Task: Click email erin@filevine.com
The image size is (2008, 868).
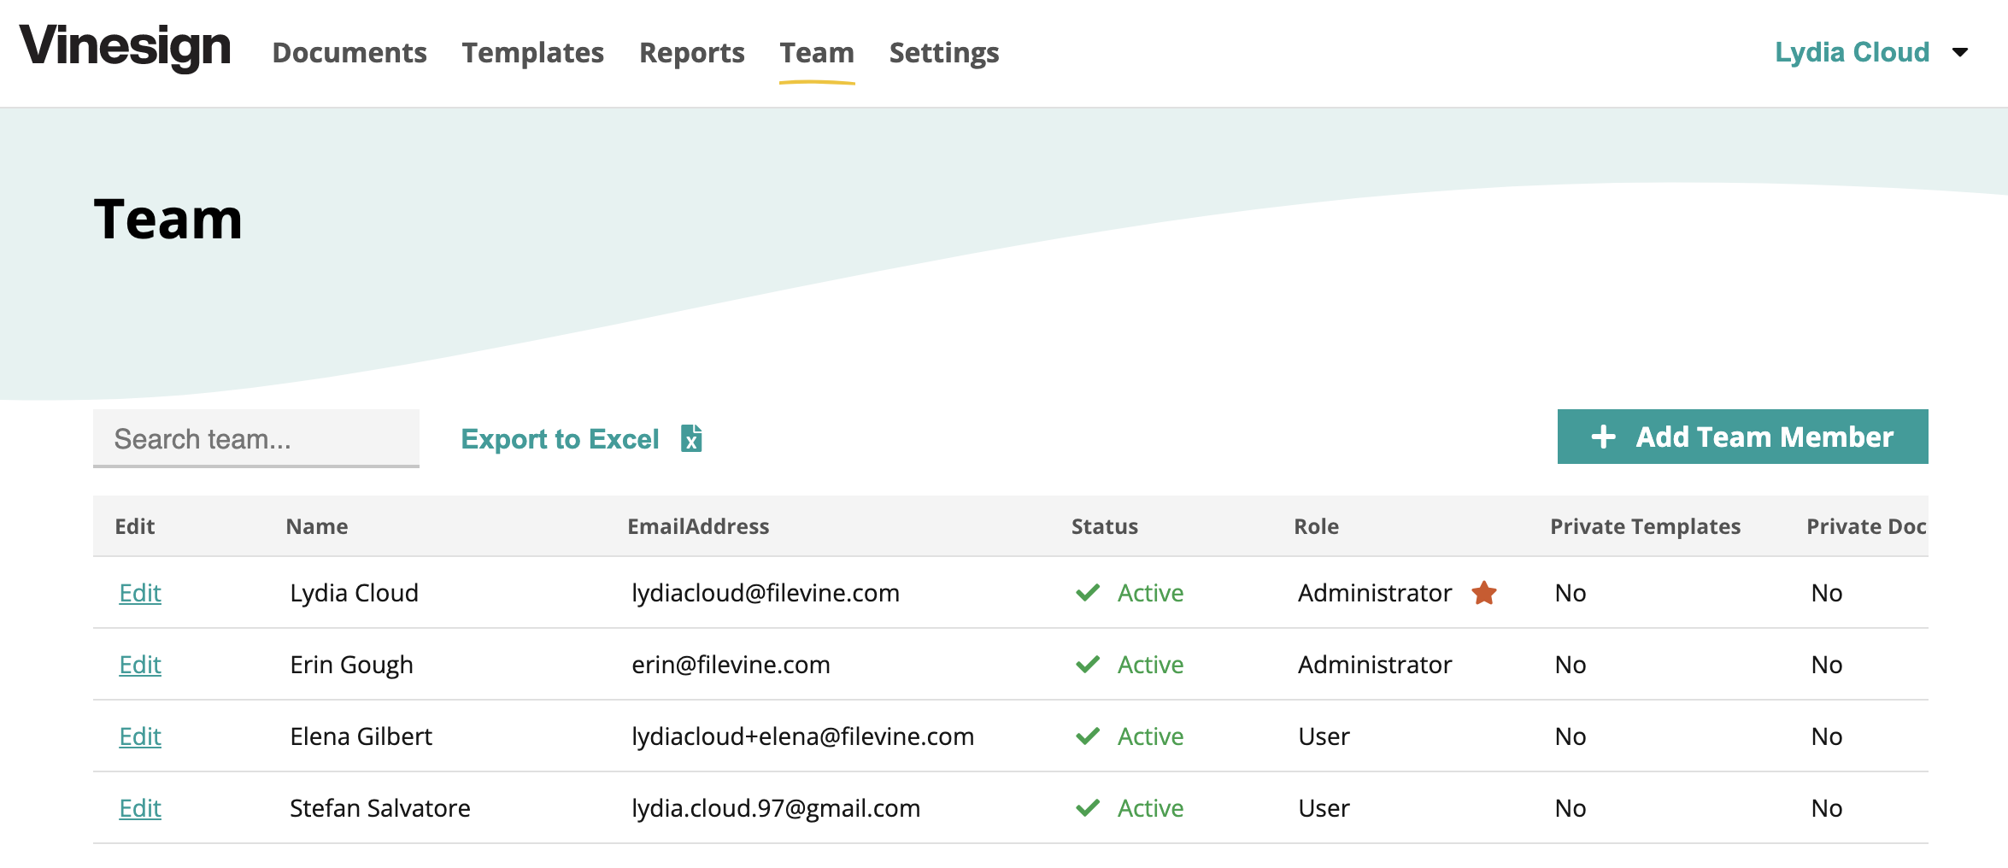Action: pyautogui.click(x=731, y=665)
